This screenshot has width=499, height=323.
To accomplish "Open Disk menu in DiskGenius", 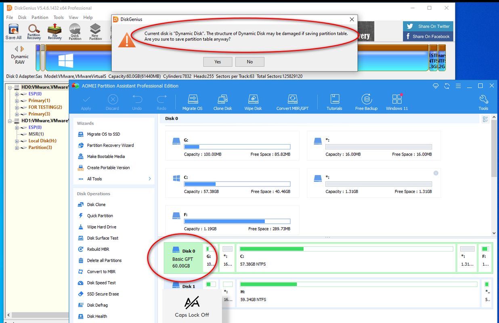I will (x=23, y=17).
